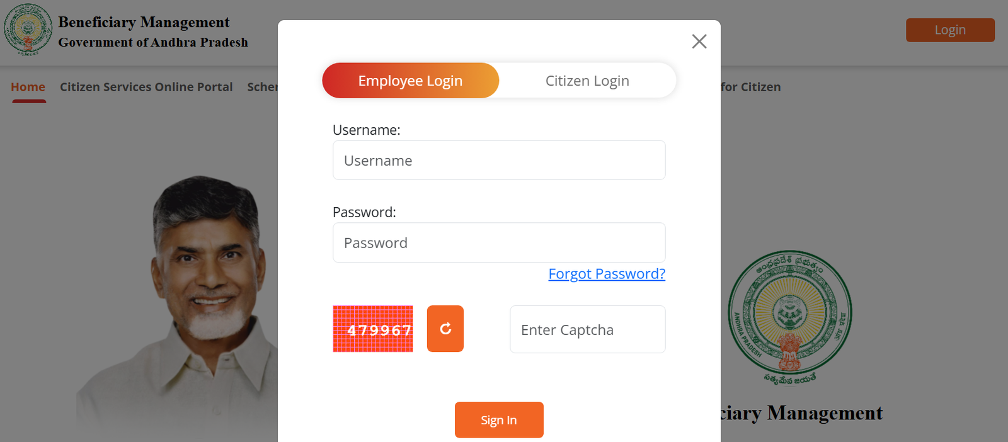This screenshot has height=442, width=1008.
Task: Focus the Username input field
Action: (498, 161)
